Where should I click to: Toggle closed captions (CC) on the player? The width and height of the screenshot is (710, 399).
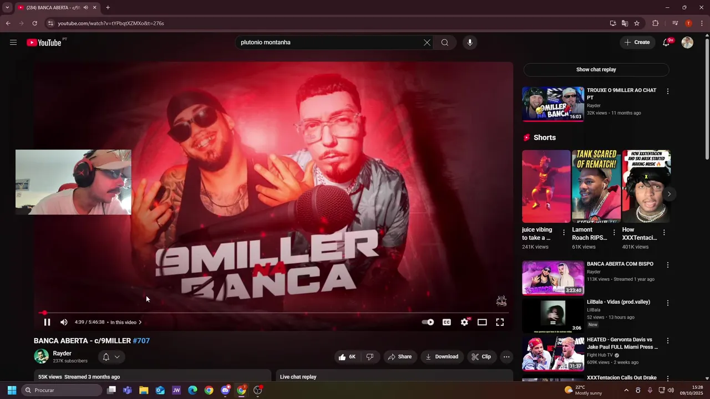tap(447, 322)
